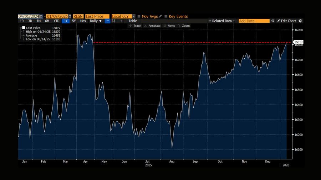Click the Mov Avgs pencil edit icon
321x180 pixels.
(x=160, y=16)
